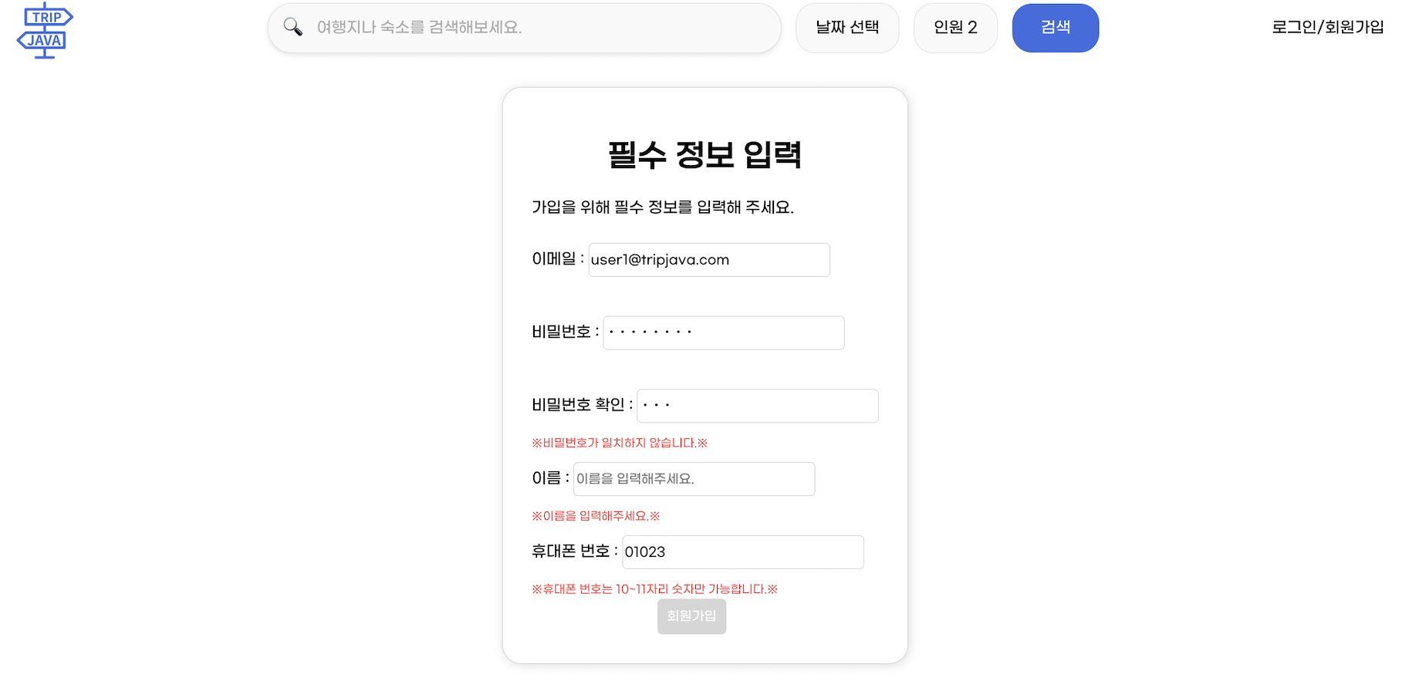Click the TRIP JAVA signpost logo
Image resolution: width=1409 pixels, height=688 pixels.
(45, 30)
